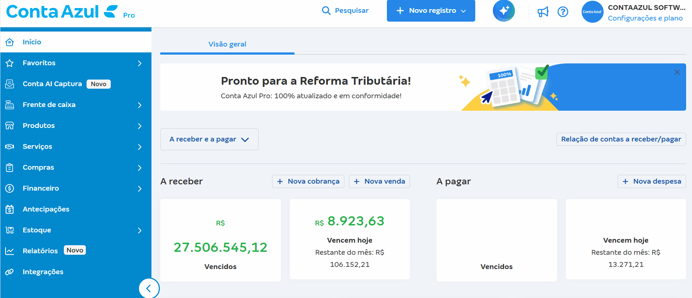Open the A receber e a pagar dropdown

[209, 139]
